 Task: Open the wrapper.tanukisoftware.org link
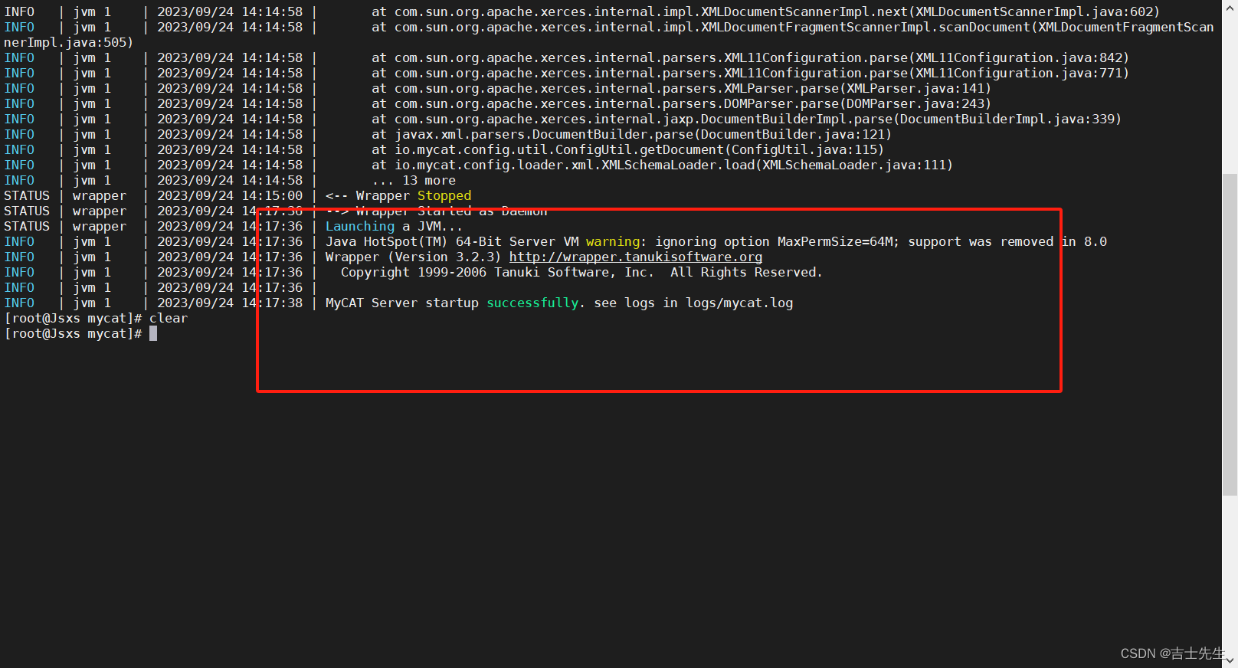(636, 257)
